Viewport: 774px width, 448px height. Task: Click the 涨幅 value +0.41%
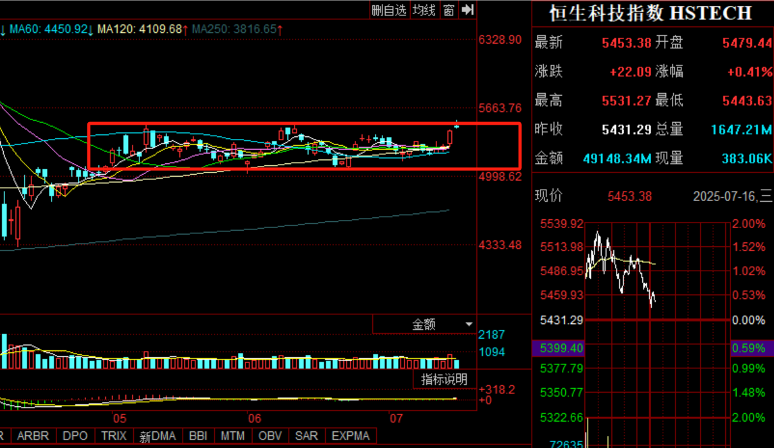(750, 72)
